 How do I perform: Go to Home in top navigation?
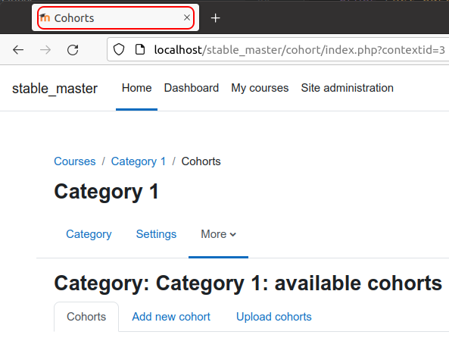(136, 88)
